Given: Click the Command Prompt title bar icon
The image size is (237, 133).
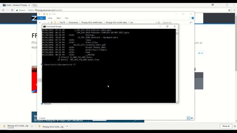Looking at the screenshot, I should pyautogui.click(x=44, y=27).
